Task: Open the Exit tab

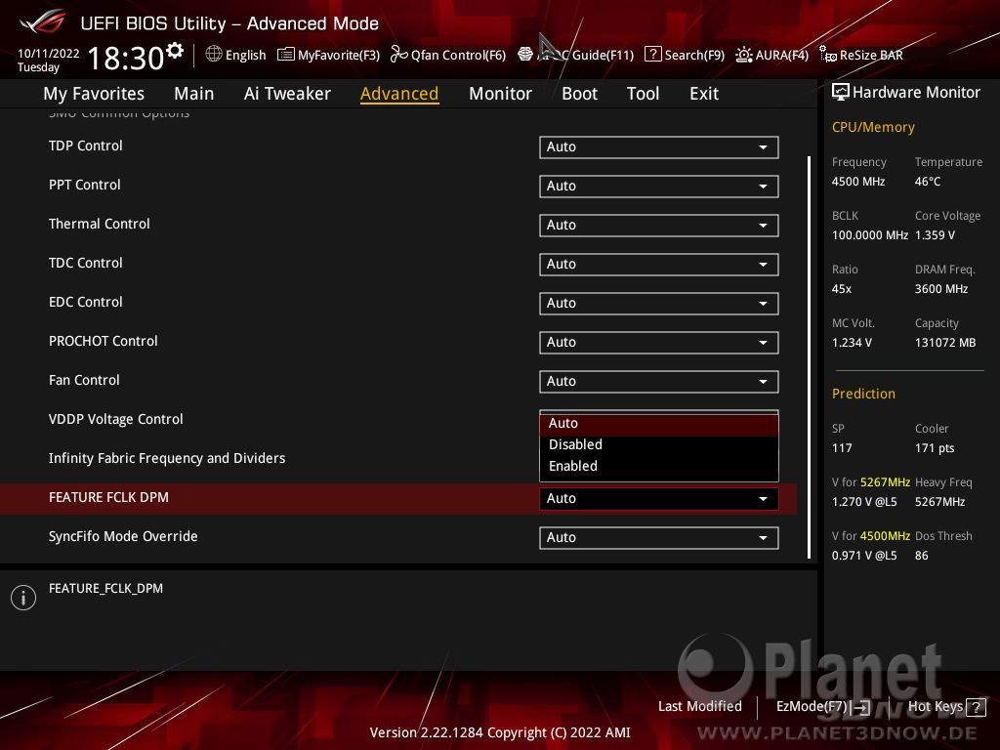Action: tap(704, 94)
